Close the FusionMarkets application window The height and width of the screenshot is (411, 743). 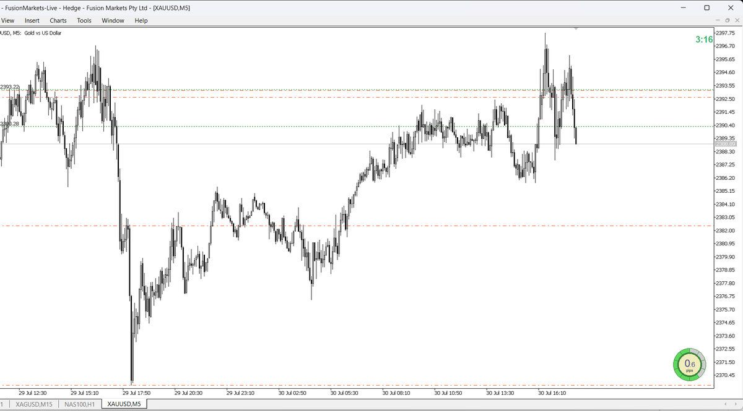click(x=731, y=7)
